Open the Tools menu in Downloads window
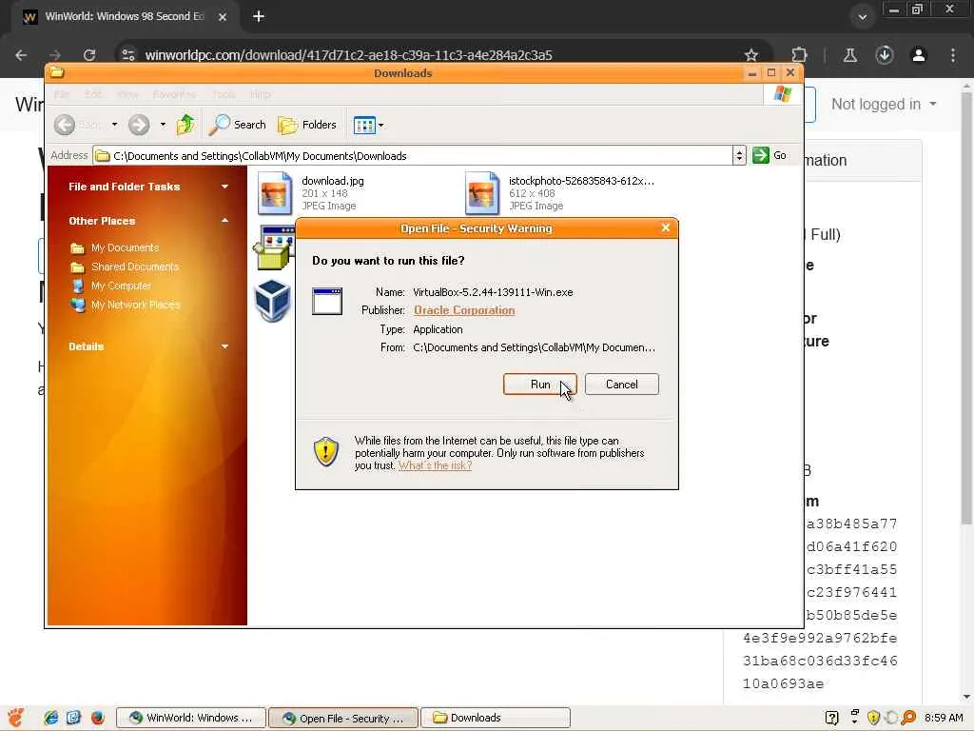The width and height of the screenshot is (974, 731). (224, 94)
